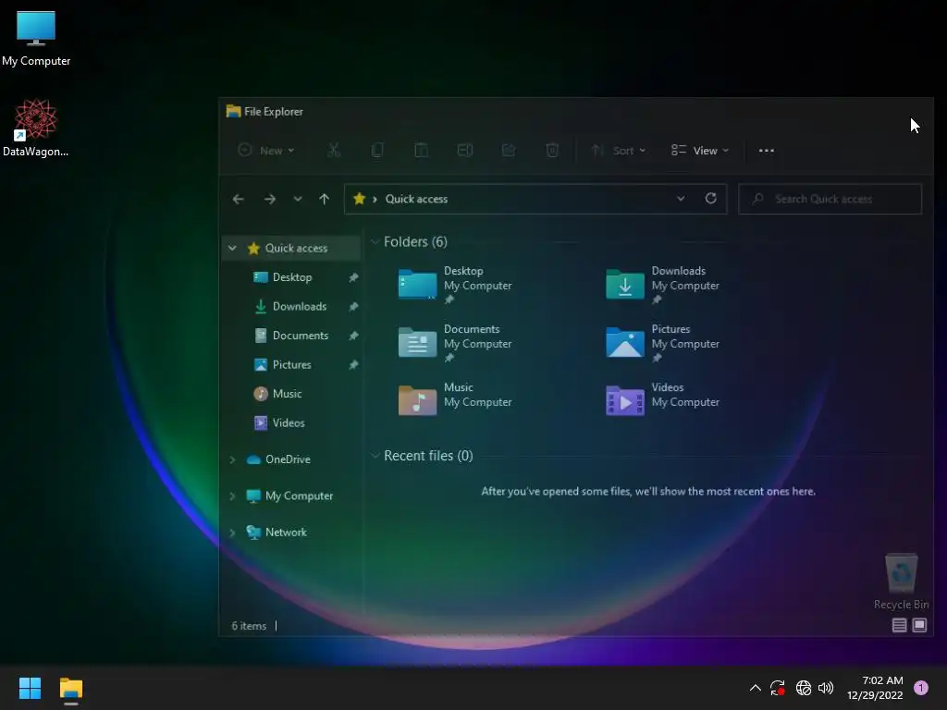Open the View dropdown
This screenshot has height=710, width=947.
coord(700,151)
